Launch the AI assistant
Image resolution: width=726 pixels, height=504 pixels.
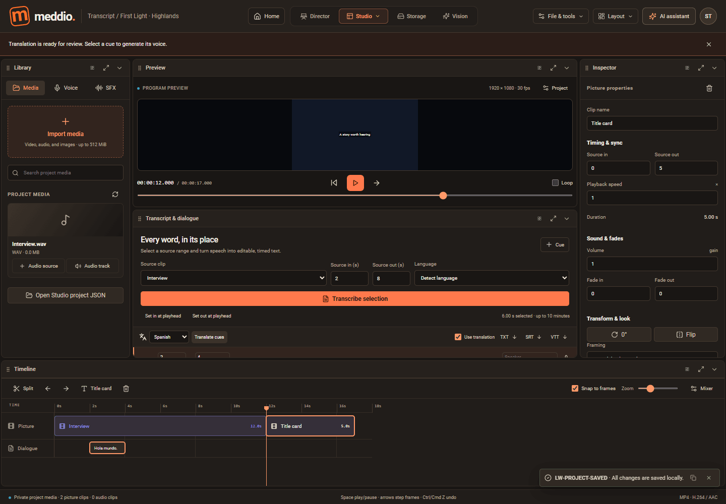(x=669, y=16)
